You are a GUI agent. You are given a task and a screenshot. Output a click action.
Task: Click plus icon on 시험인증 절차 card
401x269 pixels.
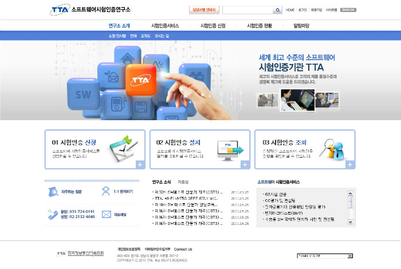245,164
